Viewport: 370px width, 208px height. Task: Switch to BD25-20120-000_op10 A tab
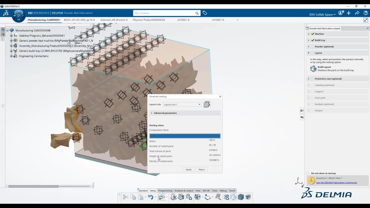click(79, 20)
